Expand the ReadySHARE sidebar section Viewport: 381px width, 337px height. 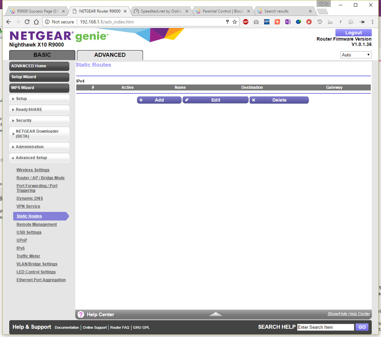tap(39, 110)
